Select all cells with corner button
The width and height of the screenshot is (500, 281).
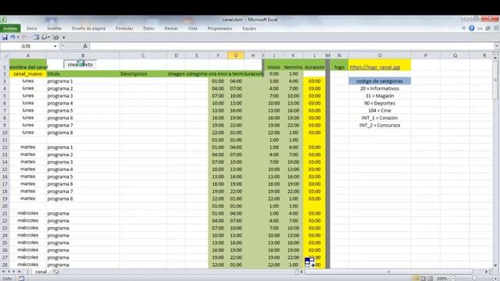point(5,55)
